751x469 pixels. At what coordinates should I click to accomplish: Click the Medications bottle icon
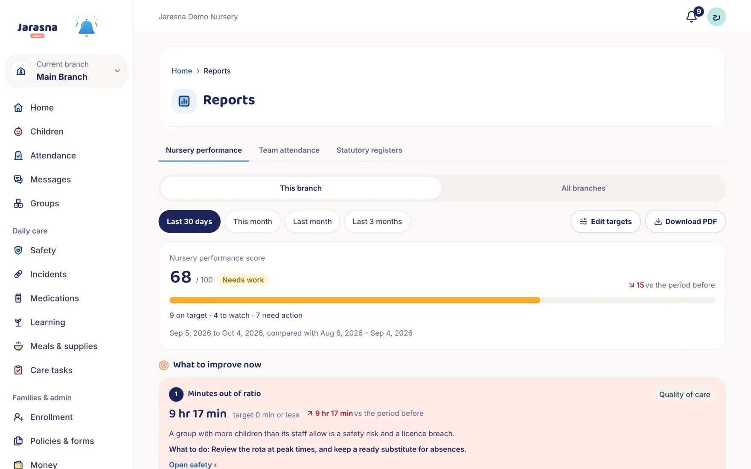click(x=18, y=298)
